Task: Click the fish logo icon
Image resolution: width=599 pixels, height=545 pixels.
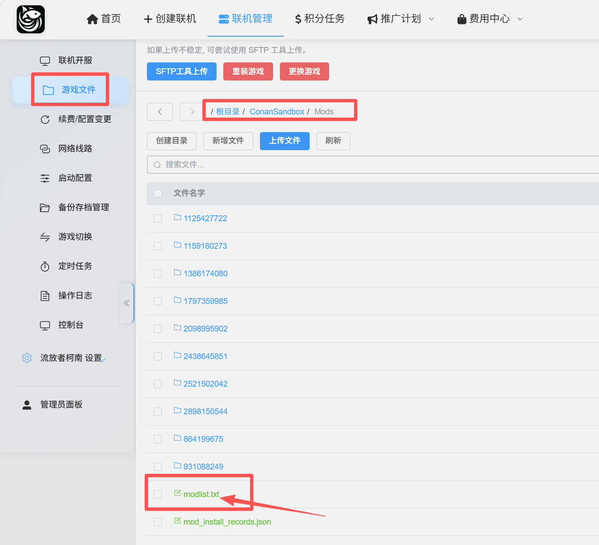Action: click(x=31, y=19)
